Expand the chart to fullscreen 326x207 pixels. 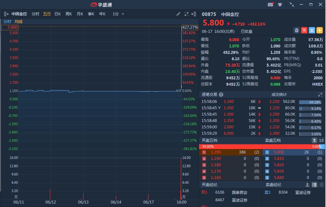point(187,14)
